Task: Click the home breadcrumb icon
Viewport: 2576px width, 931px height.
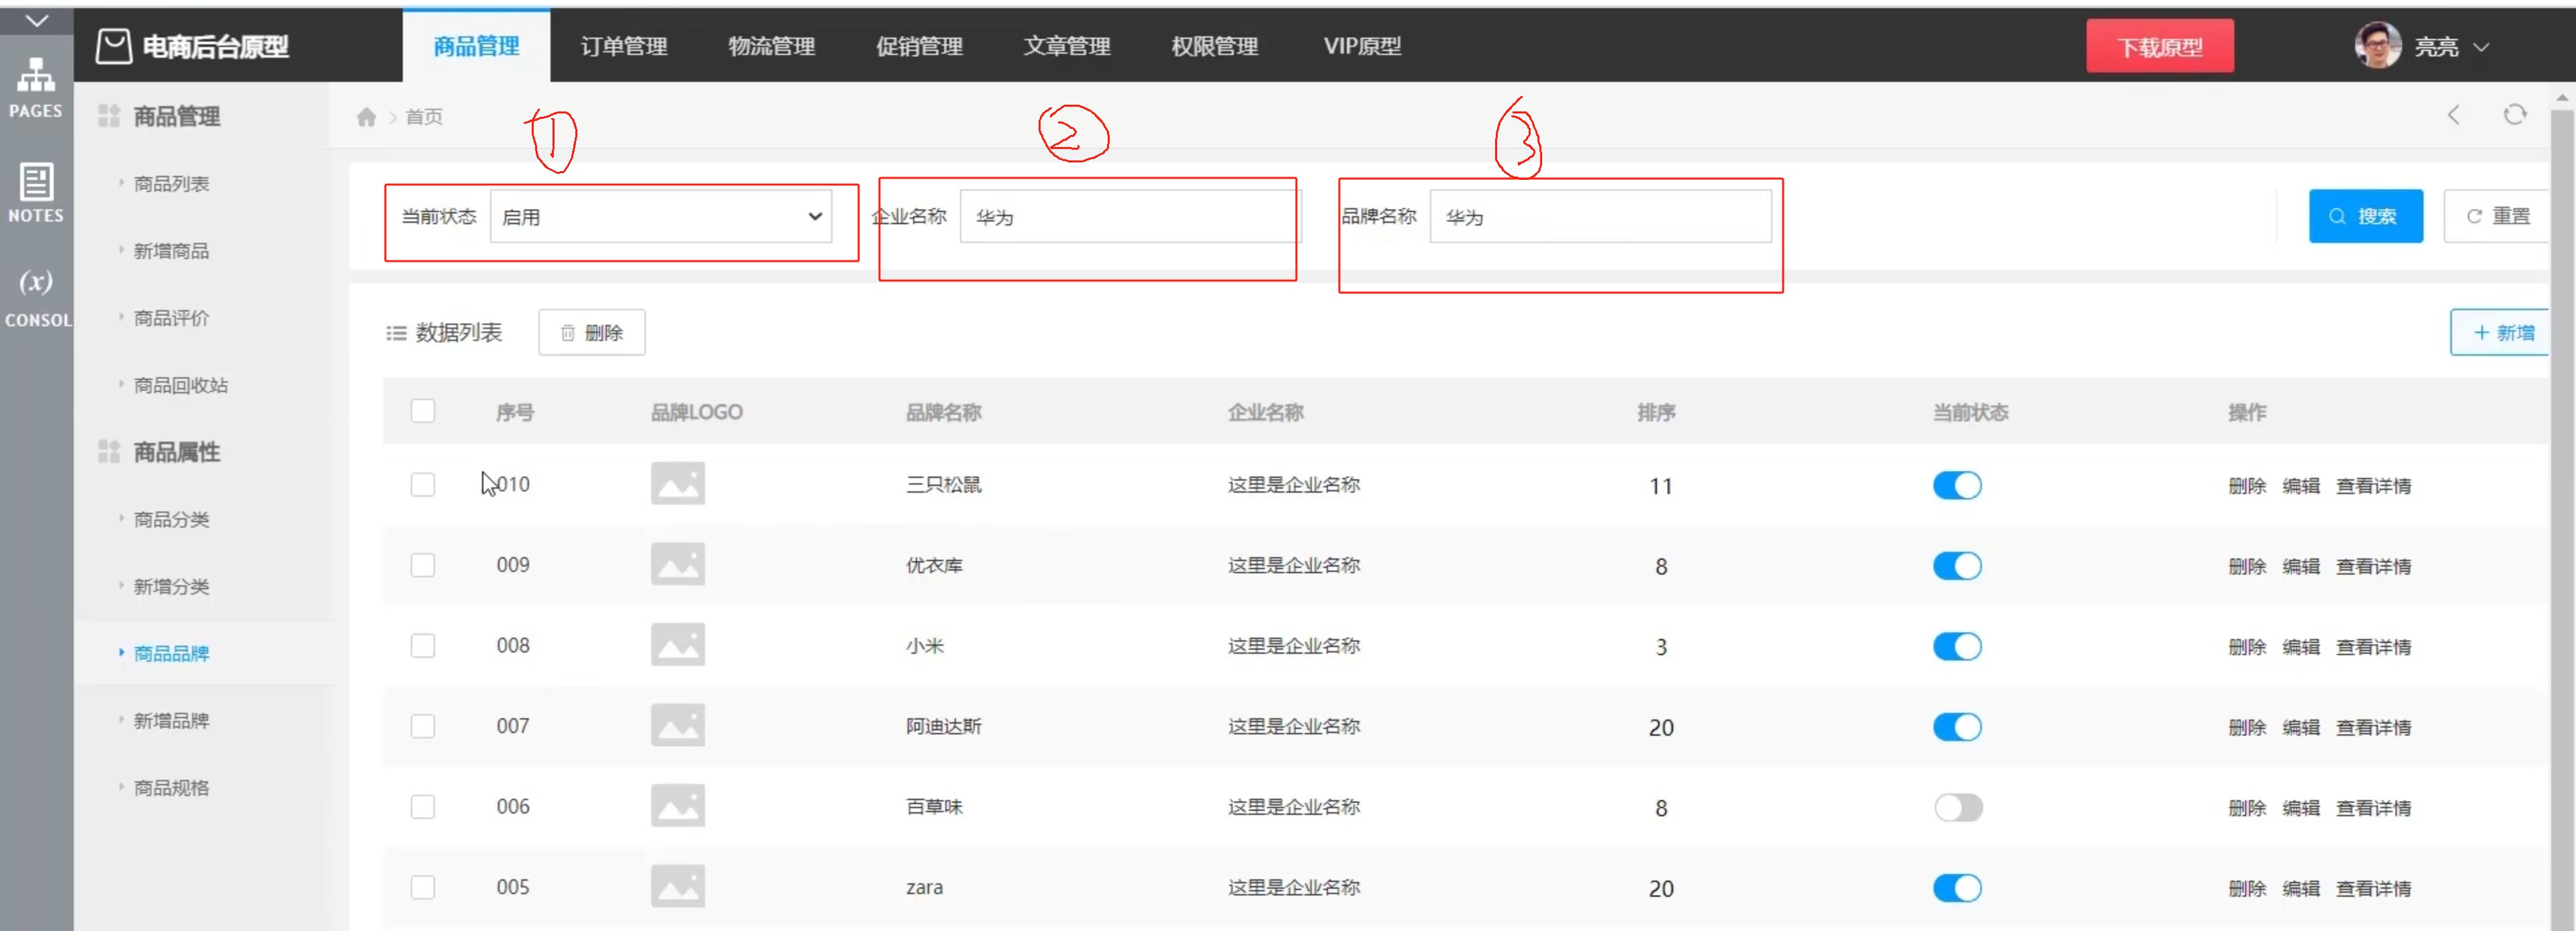Action: click(366, 117)
